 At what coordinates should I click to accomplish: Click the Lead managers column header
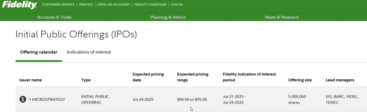pyautogui.click(x=340, y=80)
